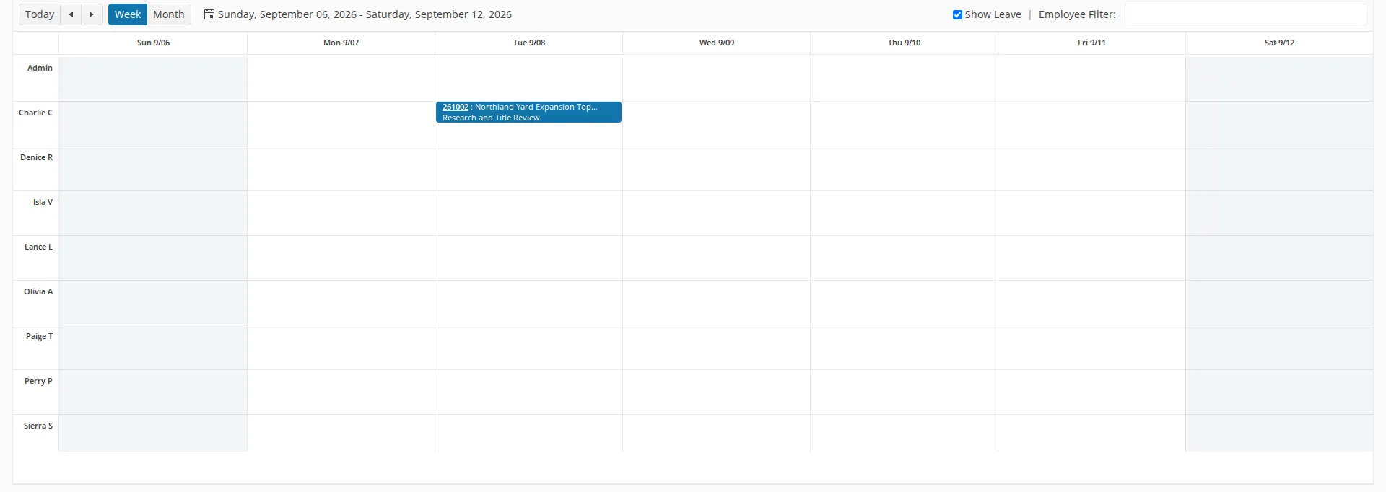Go to the previous week arrow
Image resolution: width=1386 pixels, height=492 pixels.
pos(71,14)
